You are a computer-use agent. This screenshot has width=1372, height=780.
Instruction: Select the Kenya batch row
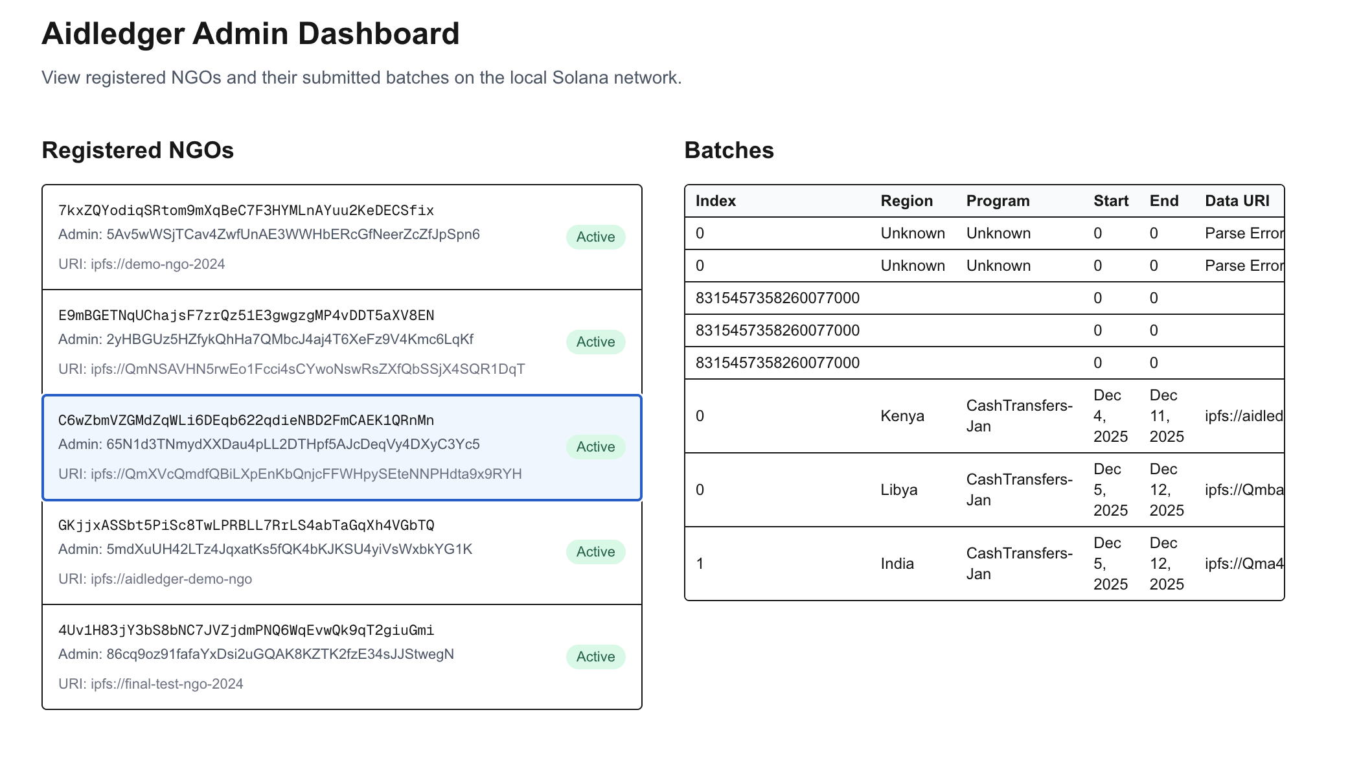tap(902, 416)
